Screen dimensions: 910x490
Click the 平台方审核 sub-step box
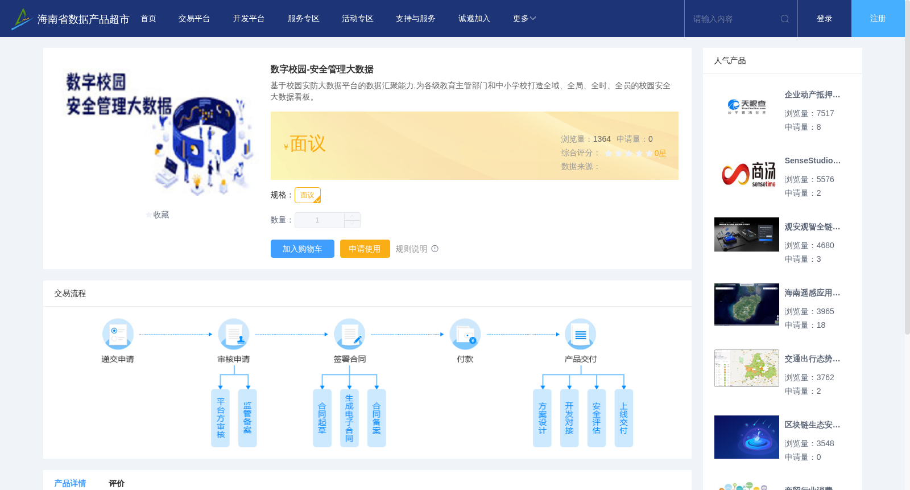coord(220,418)
